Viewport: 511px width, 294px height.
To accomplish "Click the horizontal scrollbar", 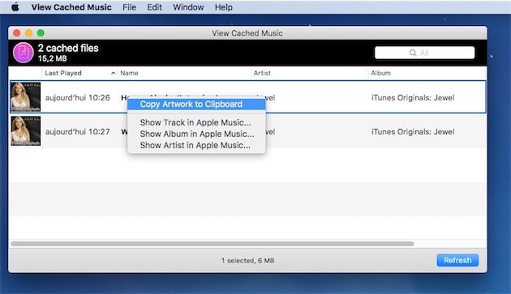I will tap(213, 244).
